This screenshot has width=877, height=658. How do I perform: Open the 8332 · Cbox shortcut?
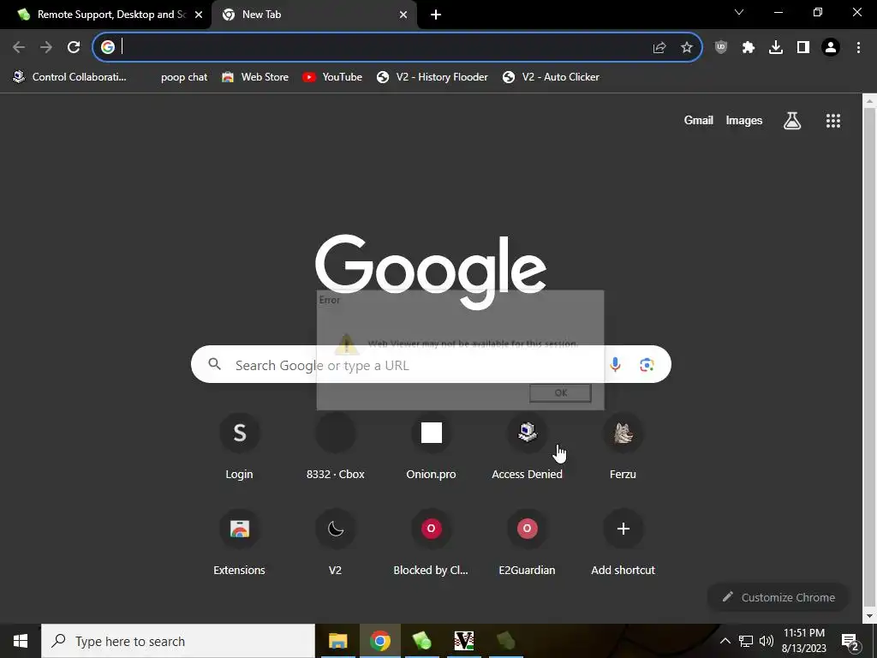336,447
